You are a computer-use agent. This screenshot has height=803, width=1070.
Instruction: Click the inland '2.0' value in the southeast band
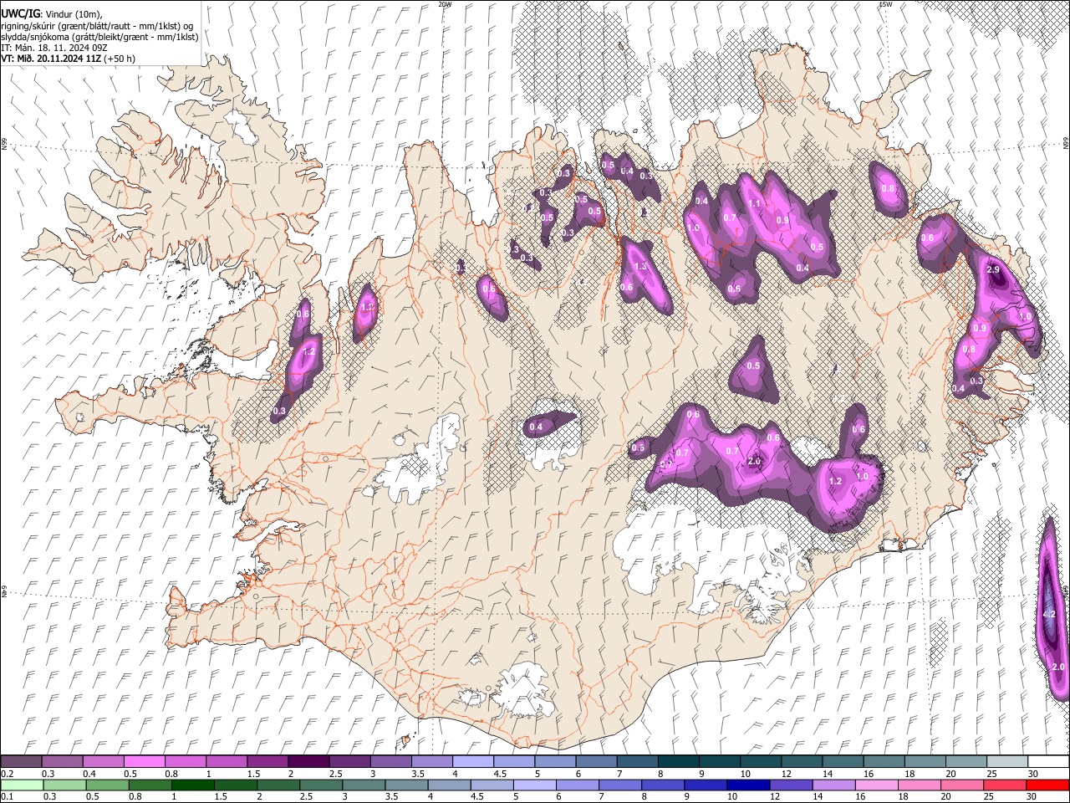pyautogui.click(x=754, y=462)
